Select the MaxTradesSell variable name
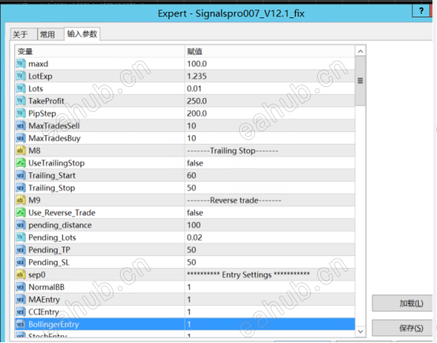This screenshot has width=437, height=343. point(54,126)
